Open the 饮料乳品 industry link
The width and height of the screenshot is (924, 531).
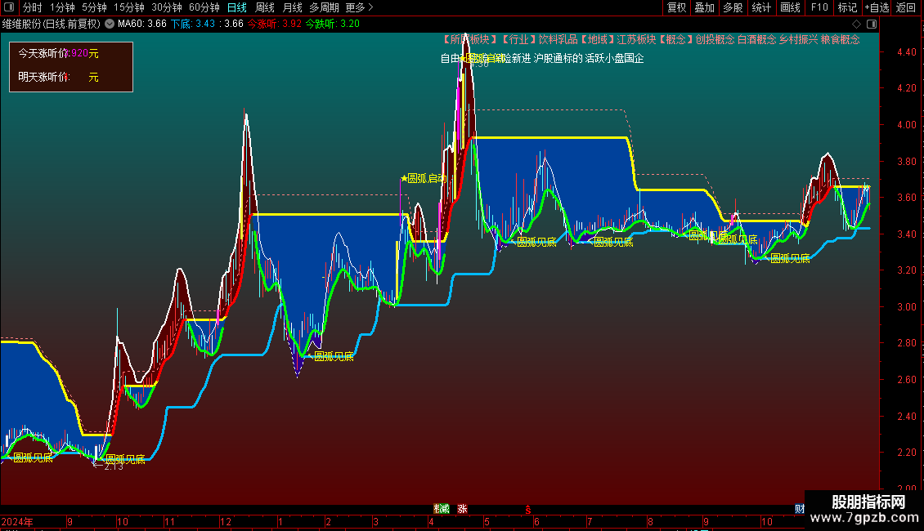point(552,39)
